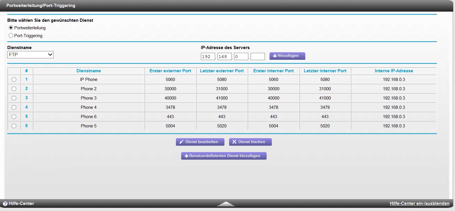Select the radio button for IP Phone row
Image resolution: width=455 pixels, height=211 pixels.
coord(14,80)
